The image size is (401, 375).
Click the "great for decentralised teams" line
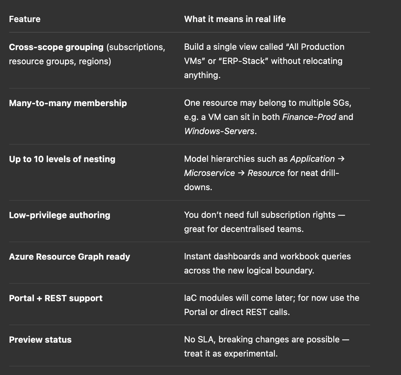(x=244, y=229)
